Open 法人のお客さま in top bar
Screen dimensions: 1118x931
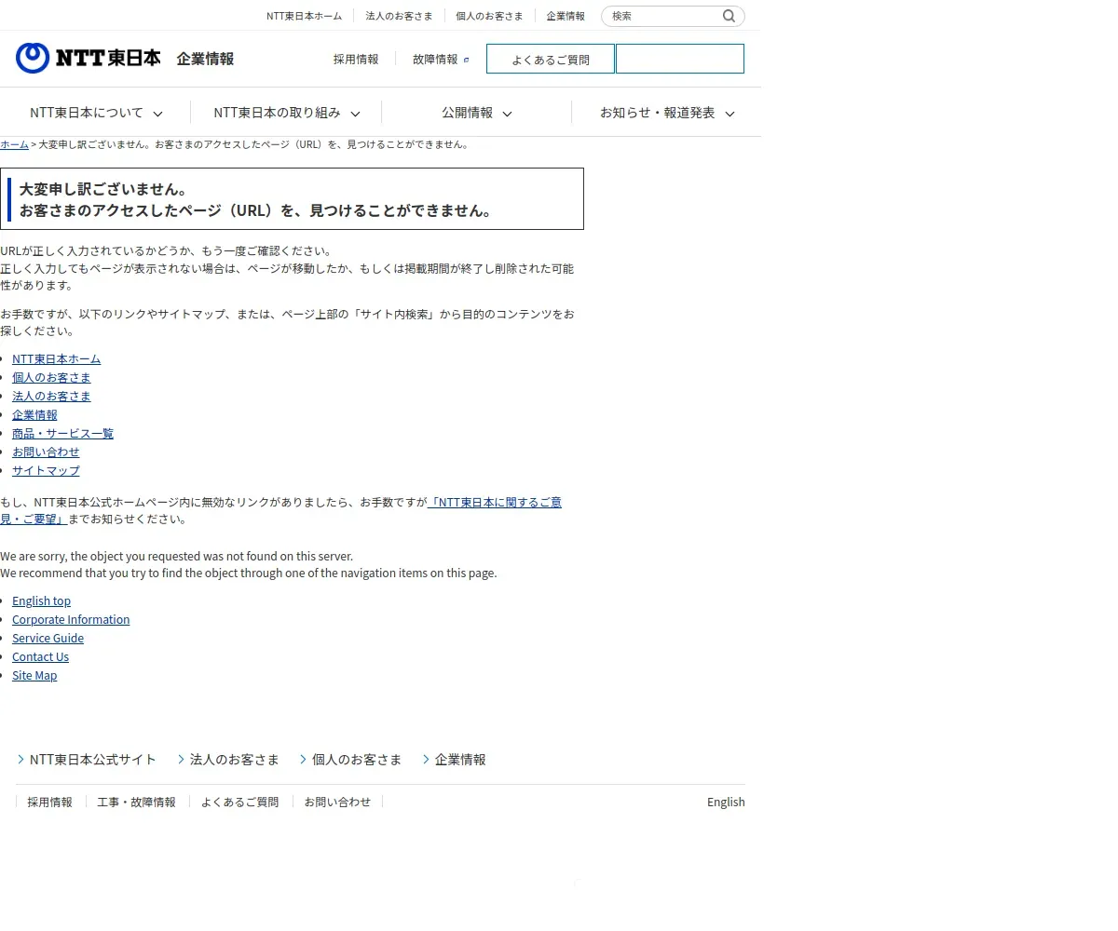pos(399,16)
